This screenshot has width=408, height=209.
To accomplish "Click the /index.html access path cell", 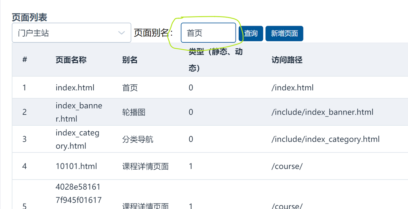I will point(292,87).
